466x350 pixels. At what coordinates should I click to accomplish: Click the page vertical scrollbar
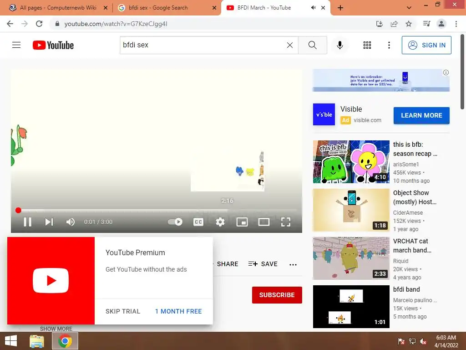click(462, 72)
